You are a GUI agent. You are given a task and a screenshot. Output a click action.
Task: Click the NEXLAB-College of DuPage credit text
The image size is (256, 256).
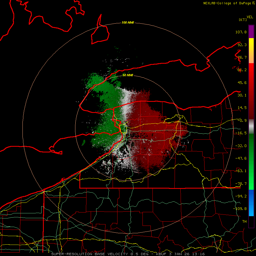pos(229,3)
